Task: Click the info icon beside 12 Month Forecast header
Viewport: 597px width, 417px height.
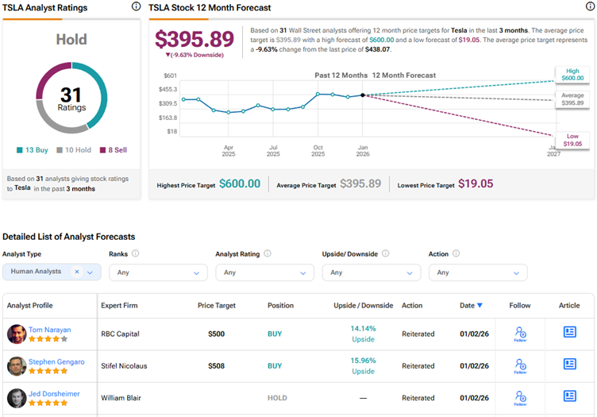Action: [589, 7]
